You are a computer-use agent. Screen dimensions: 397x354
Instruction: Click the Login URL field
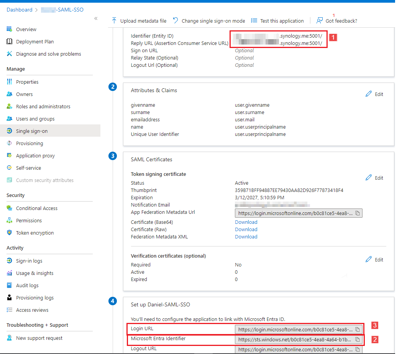click(x=299, y=329)
